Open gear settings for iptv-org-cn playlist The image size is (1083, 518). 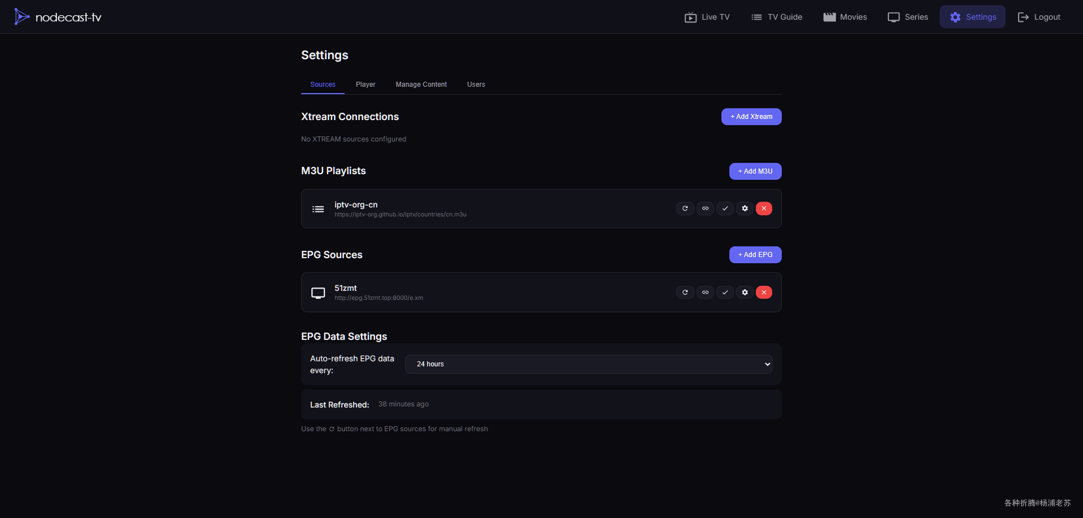[x=745, y=209]
